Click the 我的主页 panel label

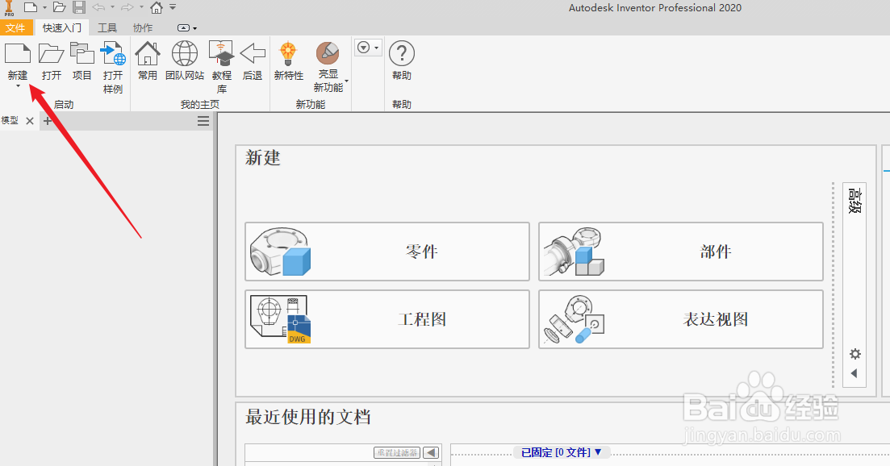(x=200, y=104)
